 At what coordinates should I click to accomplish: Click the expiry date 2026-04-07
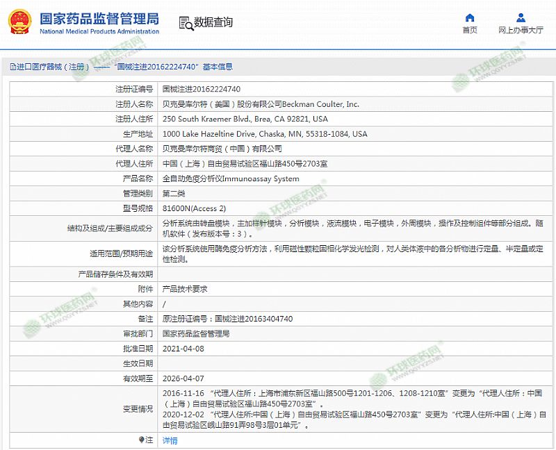[x=183, y=378]
